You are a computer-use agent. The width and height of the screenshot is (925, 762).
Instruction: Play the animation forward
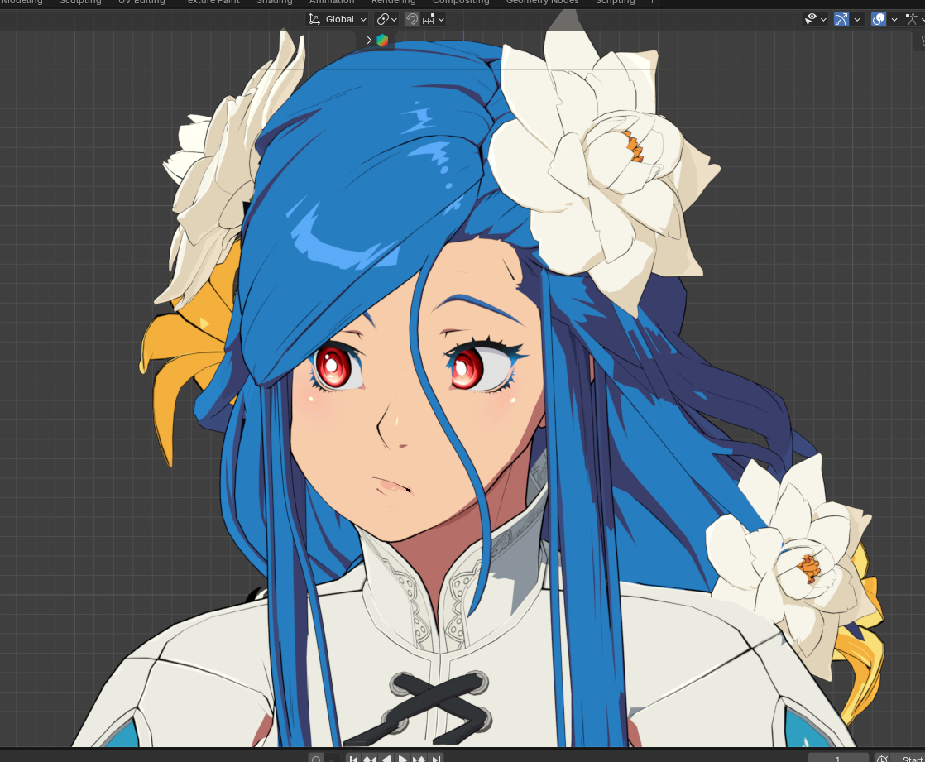click(x=403, y=759)
